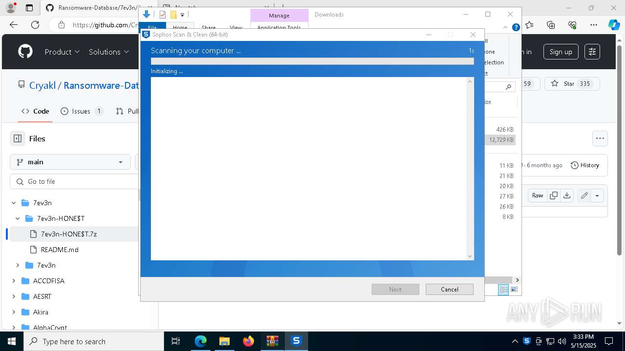Click the search magnifier in File Explorer
625x351 pixels.
pyautogui.click(x=508, y=87)
